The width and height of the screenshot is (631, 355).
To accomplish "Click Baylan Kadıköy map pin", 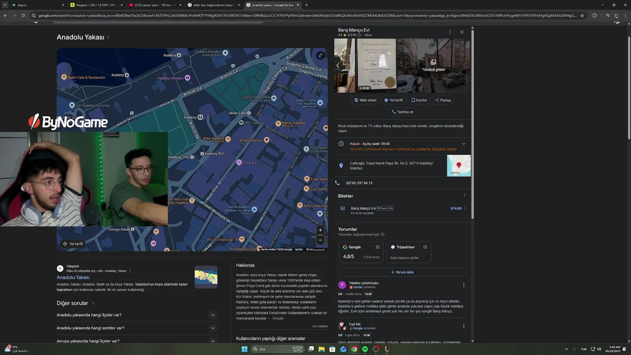I will (x=278, y=123).
